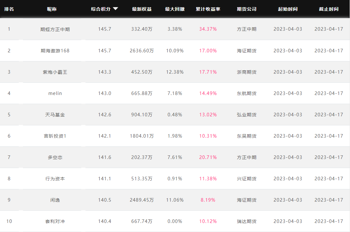Viewport: 350px width, 232px height.
Task: Select max drawdown 0.48%
Action: point(175,115)
